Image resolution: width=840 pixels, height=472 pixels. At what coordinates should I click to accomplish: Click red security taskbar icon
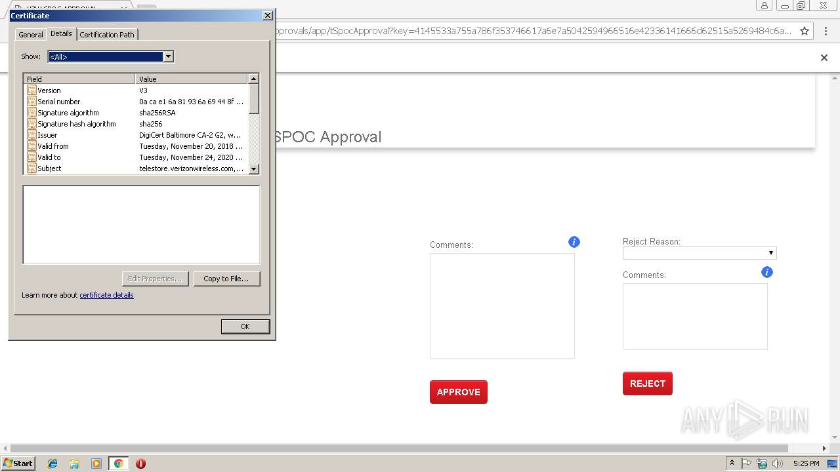(140, 463)
